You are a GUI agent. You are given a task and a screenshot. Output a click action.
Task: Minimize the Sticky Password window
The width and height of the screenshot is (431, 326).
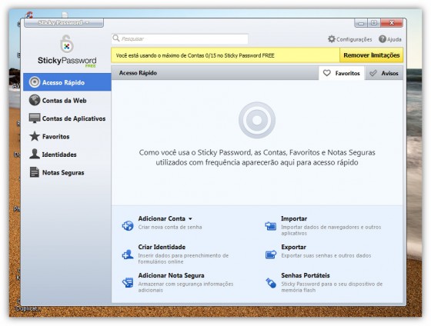361,23
